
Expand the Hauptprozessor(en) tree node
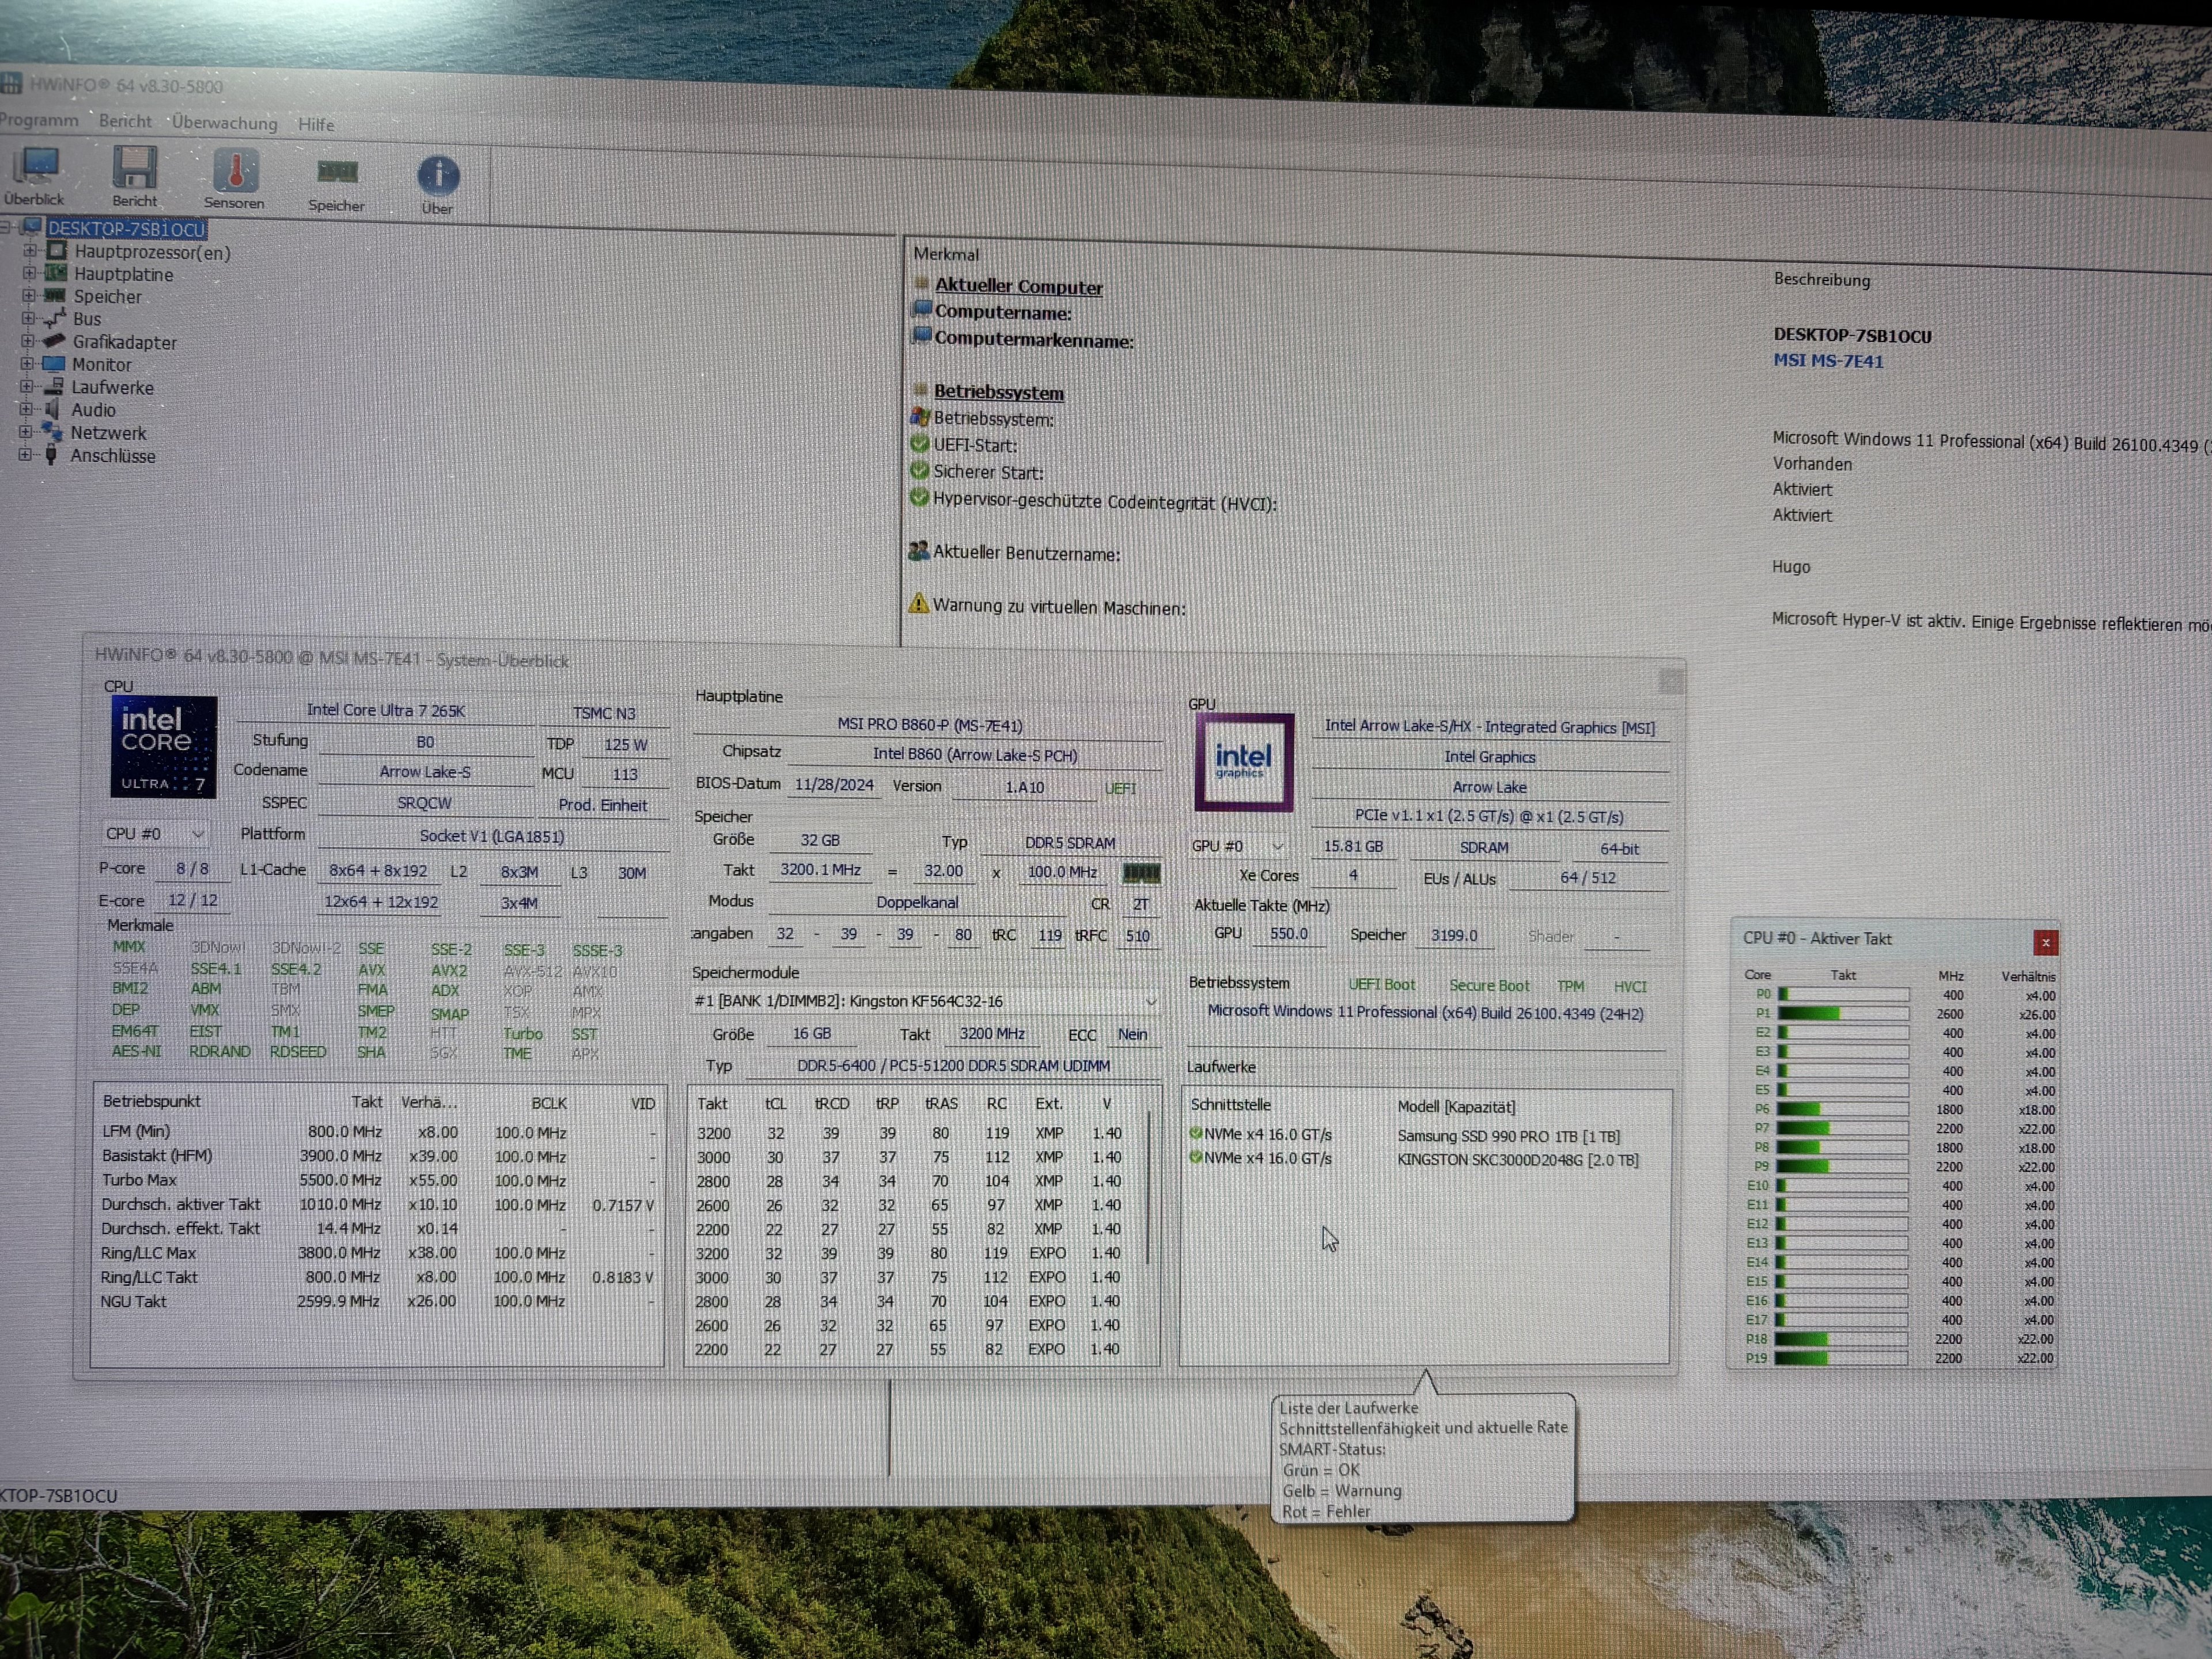coord(30,250)
